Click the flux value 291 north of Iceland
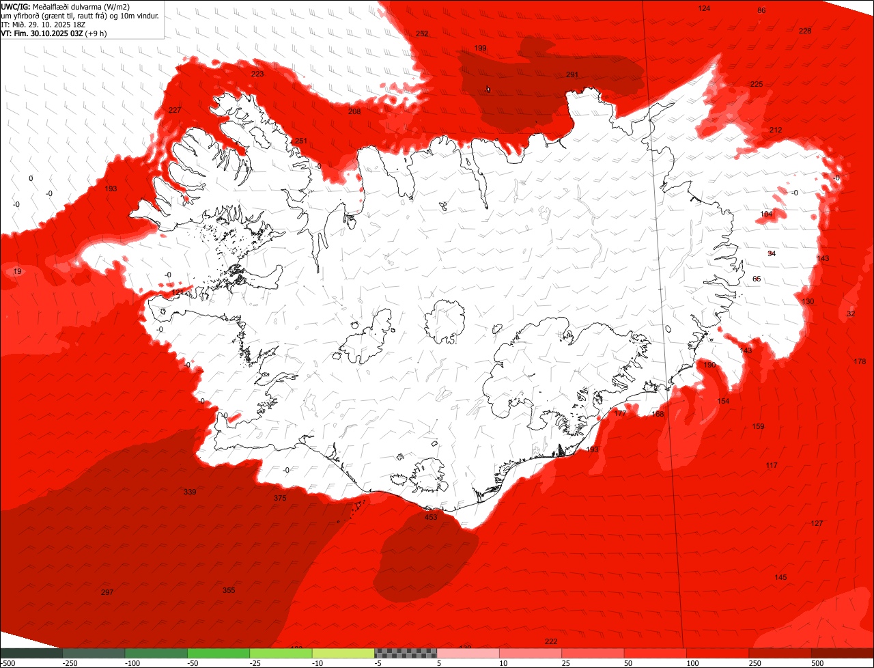Viewport: 874px width, 668px height. coord(572,75)
